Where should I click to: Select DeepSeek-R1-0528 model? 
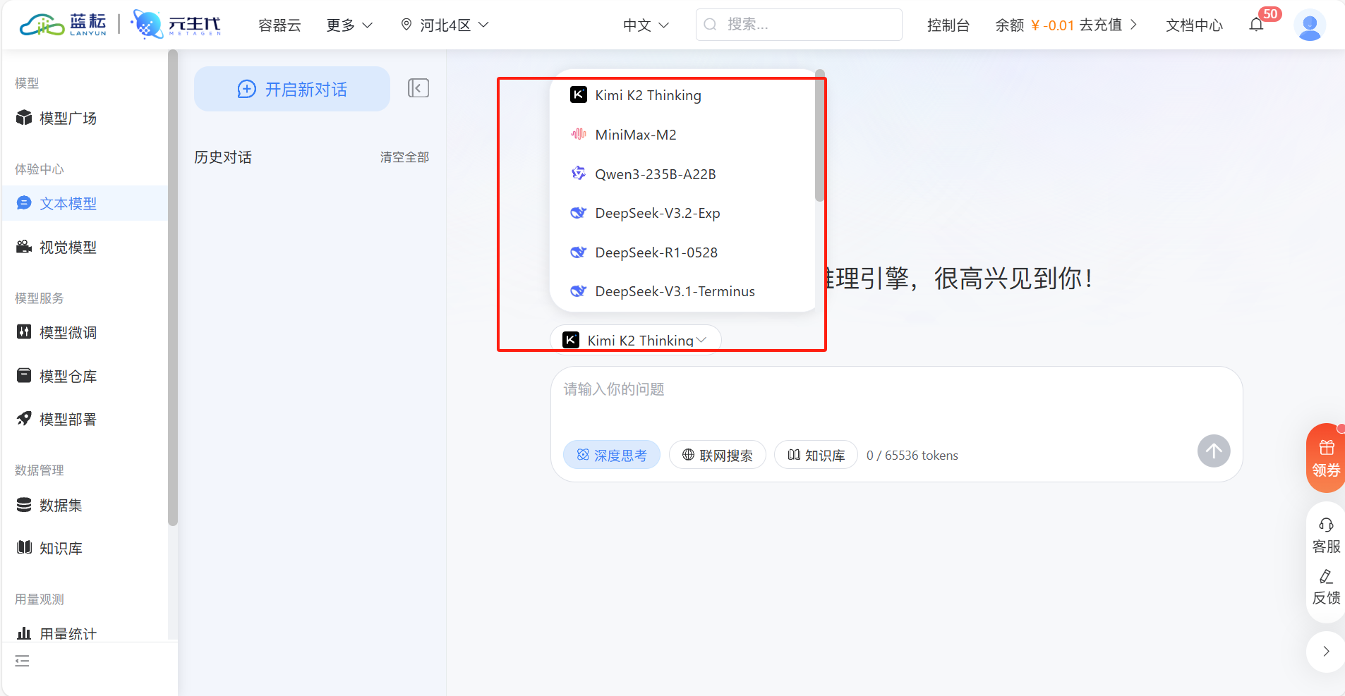tap(682, 252)
